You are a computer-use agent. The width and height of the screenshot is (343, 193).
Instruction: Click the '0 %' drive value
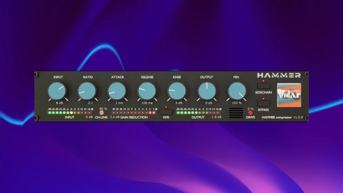click(250, 109)
